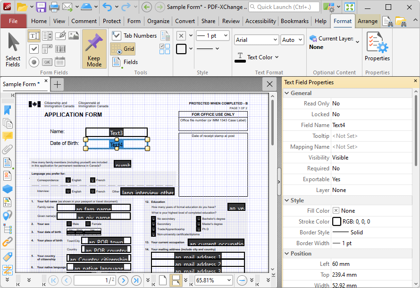Screen dimensions: 420x288
Task: Add a new document tab
Action: (57, 84)
